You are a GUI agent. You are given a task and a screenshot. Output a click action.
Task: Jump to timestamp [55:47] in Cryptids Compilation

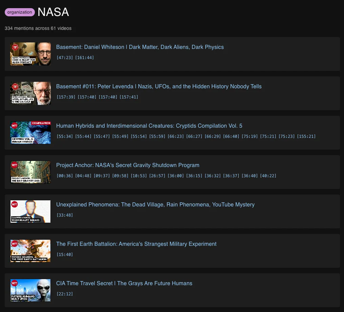point(102,136)
